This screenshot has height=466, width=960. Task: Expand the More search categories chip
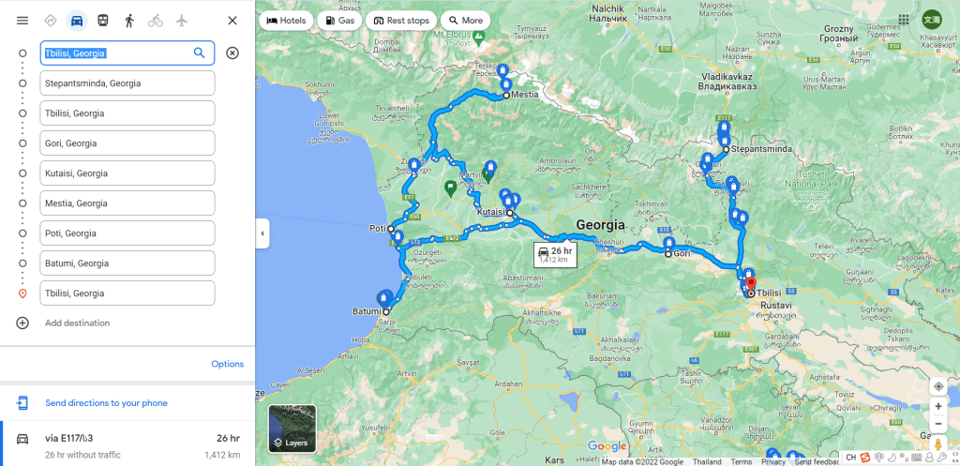[x=465, y=21]
